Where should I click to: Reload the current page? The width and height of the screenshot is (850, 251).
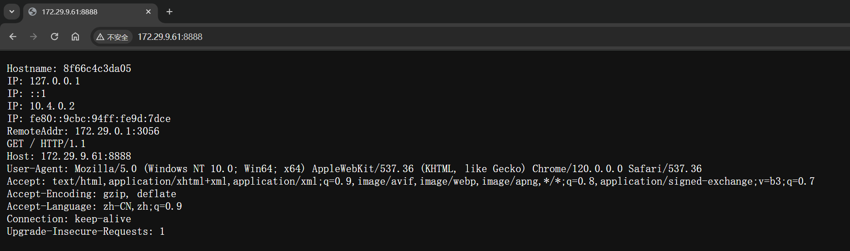coord(54,37)
